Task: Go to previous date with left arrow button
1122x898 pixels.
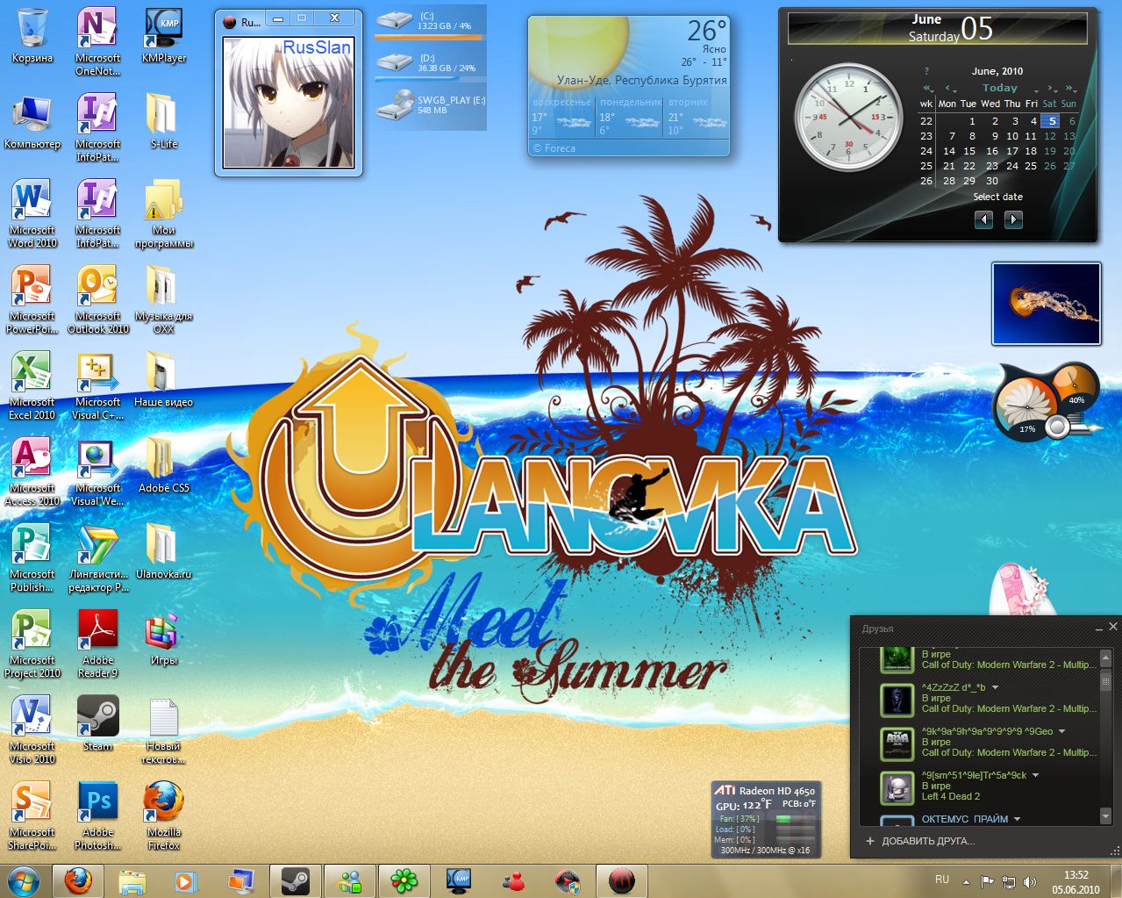Action: (983, 219)
